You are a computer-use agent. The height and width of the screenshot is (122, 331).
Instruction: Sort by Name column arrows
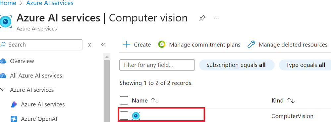[x=155, y=101]
